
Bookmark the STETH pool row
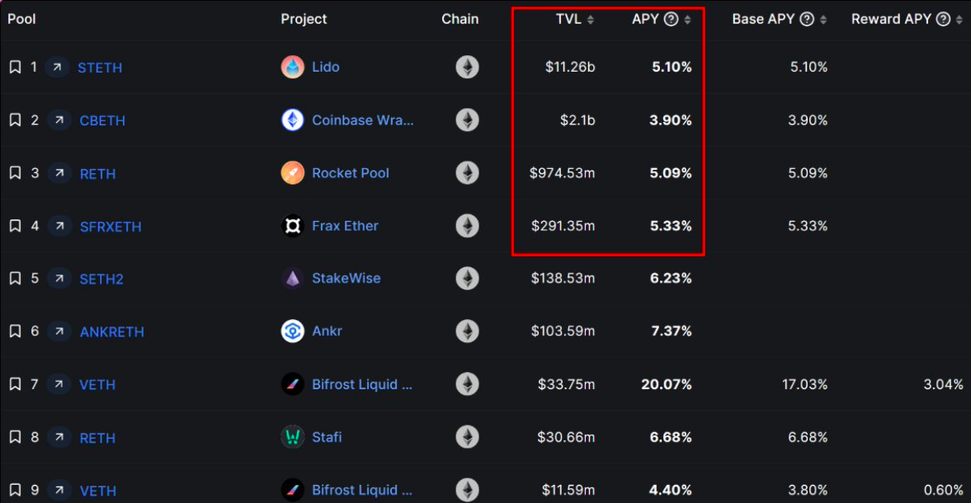15,68
